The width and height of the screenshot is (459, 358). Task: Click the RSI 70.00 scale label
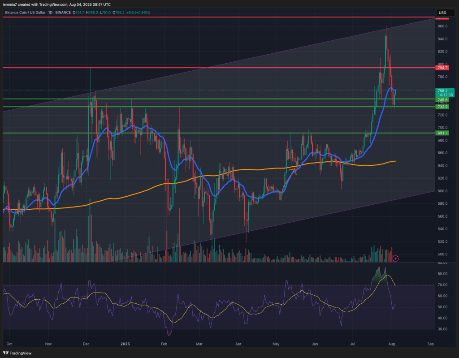coord(442,285)
